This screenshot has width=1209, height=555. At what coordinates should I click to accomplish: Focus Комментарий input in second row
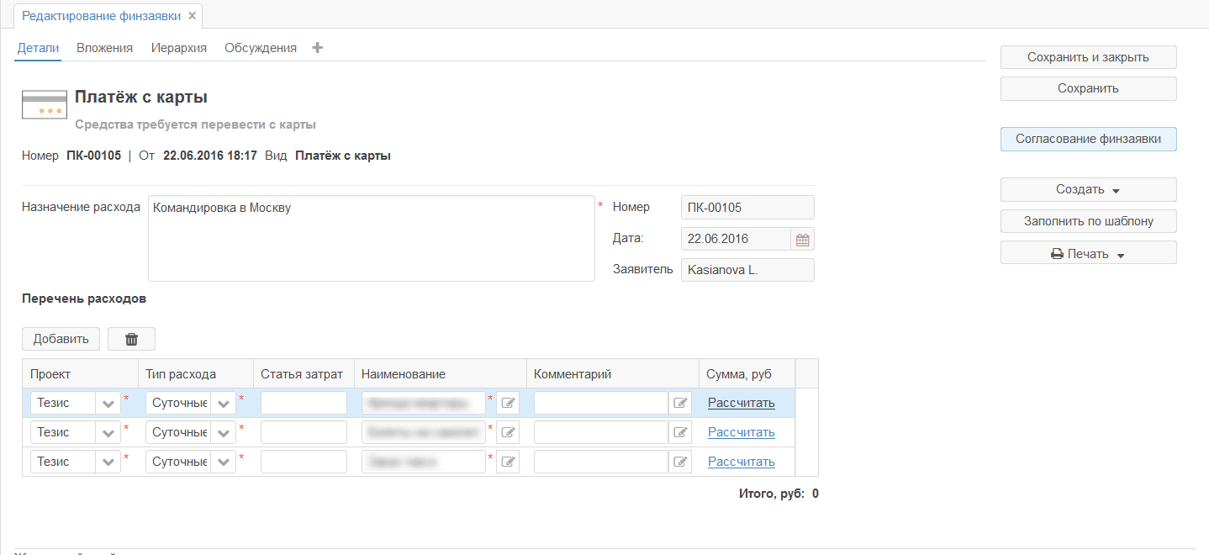[601, 432]
